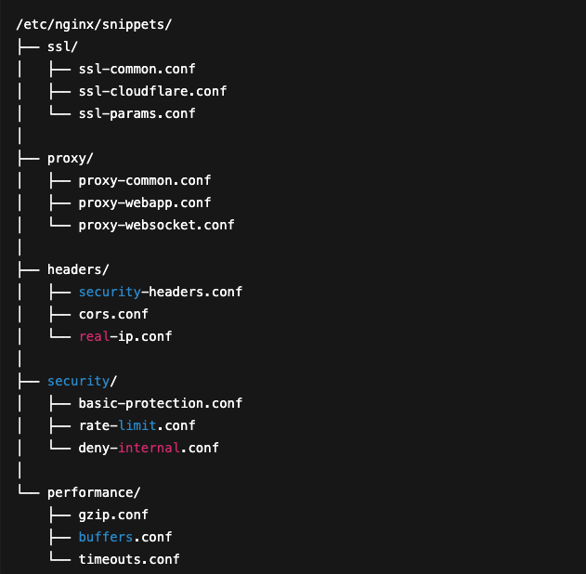The width and height of the screenshot is (586, 574).
Task: Click the blue security/ folder name
Action: tap(82, 381)
